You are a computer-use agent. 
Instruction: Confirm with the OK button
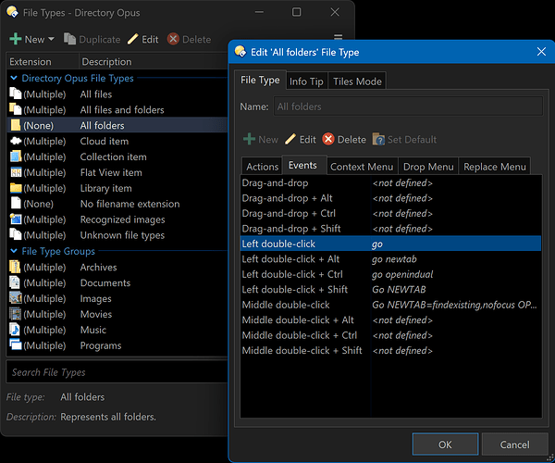[x=445, y=444]
